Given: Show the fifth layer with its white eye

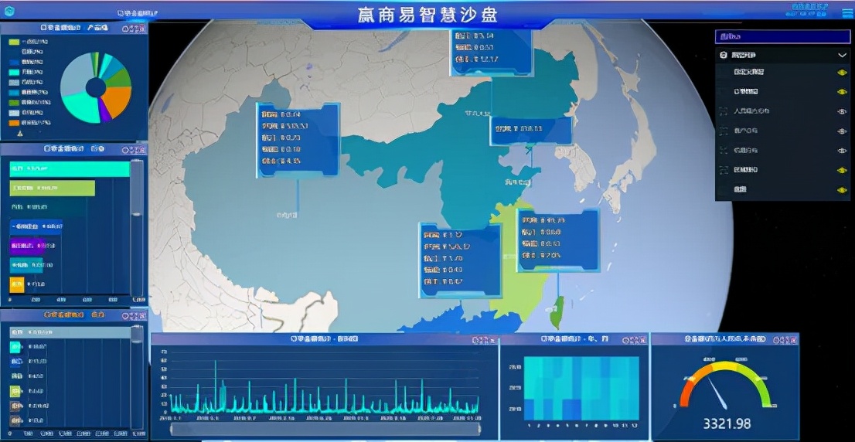Looking at the screenshot, I should [842, 151].
